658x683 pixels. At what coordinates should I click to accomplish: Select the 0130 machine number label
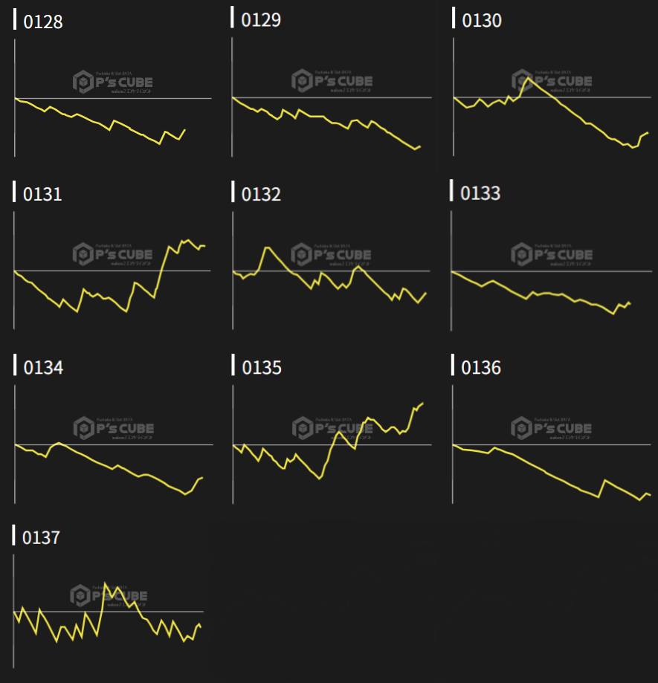point(482,21)
